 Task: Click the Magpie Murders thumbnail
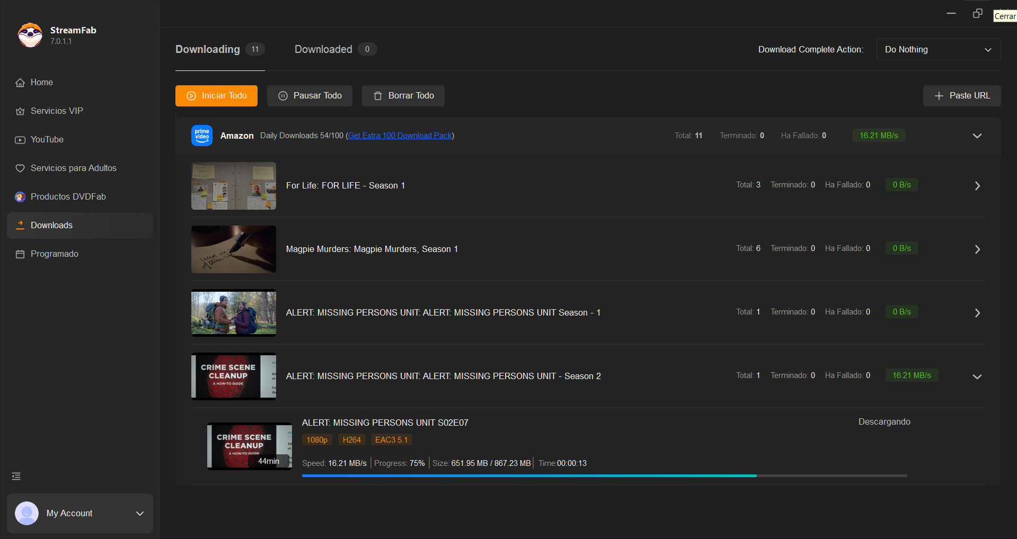[234, 249]
